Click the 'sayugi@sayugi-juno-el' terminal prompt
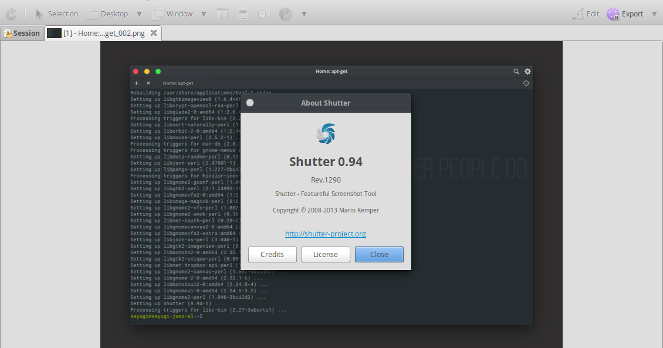The height and width of the screenshot is (348, 663). (162, 316)
